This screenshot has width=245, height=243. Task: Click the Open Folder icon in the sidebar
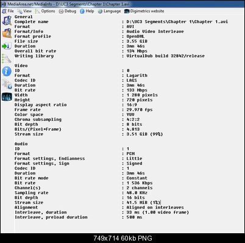click(x=7, y=33)
